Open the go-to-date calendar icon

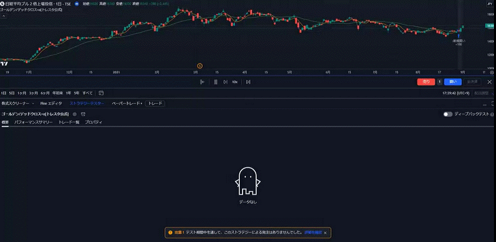101,93
